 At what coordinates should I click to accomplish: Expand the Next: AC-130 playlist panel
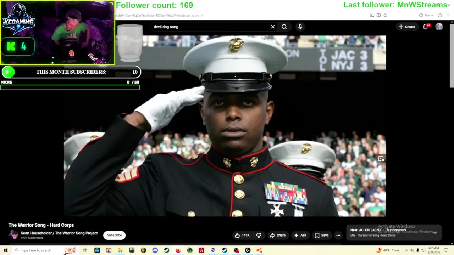(x=435, y=232)
